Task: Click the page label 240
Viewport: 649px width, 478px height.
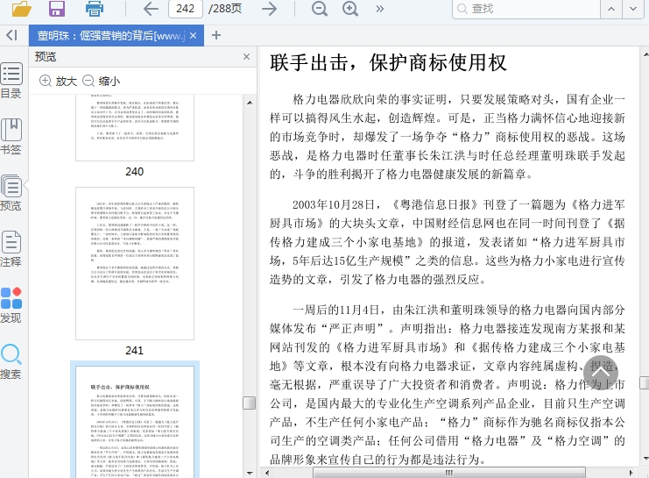Action: pyautogui.click(x=135, y=172)
